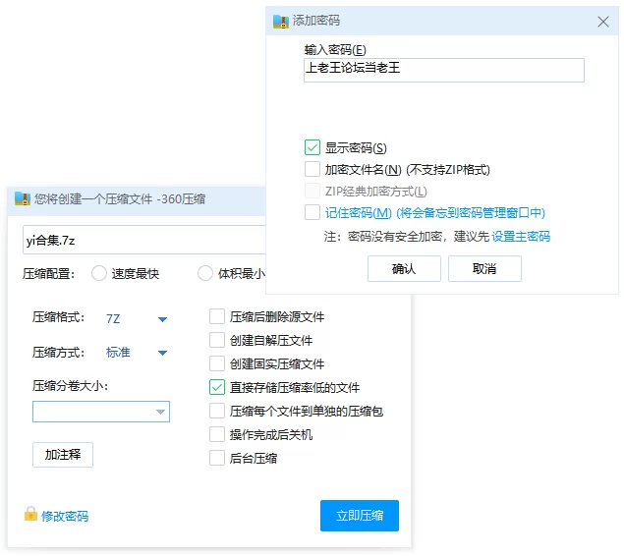Click the 添加密码 title text
The height and width of the screenshot is (556, 624).
pos(316,21)
